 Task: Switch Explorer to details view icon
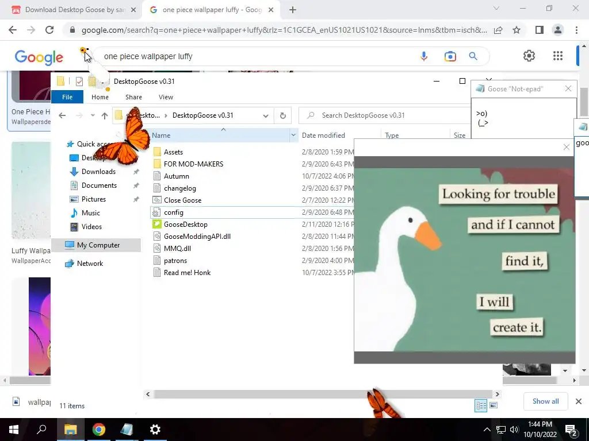pyautogui.click(x=481, y=405)
